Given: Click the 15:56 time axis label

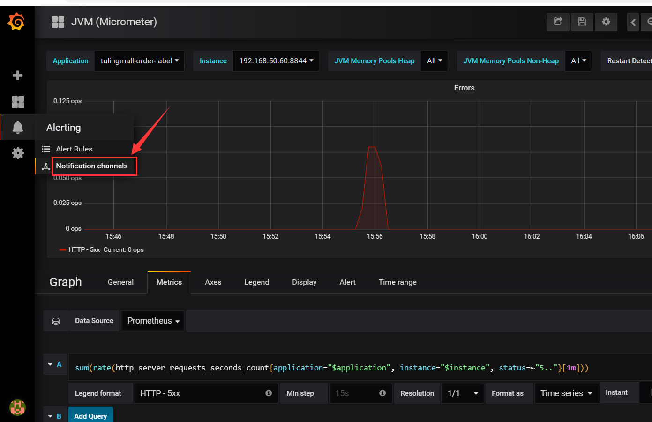Looking at the screenshot, I should (375, 236).
